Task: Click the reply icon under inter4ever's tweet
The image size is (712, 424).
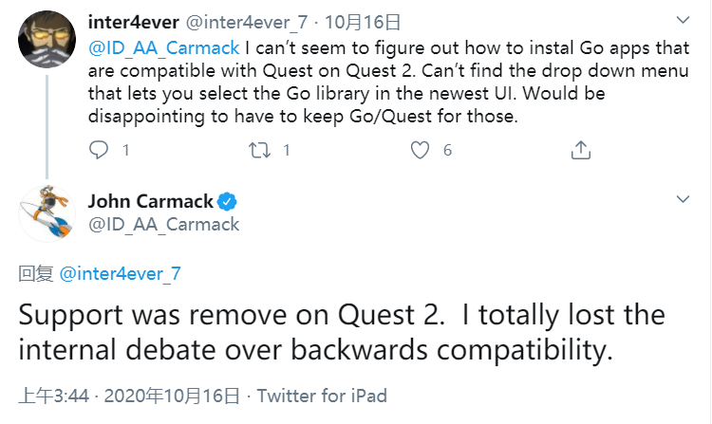Action: click(99, 150)
